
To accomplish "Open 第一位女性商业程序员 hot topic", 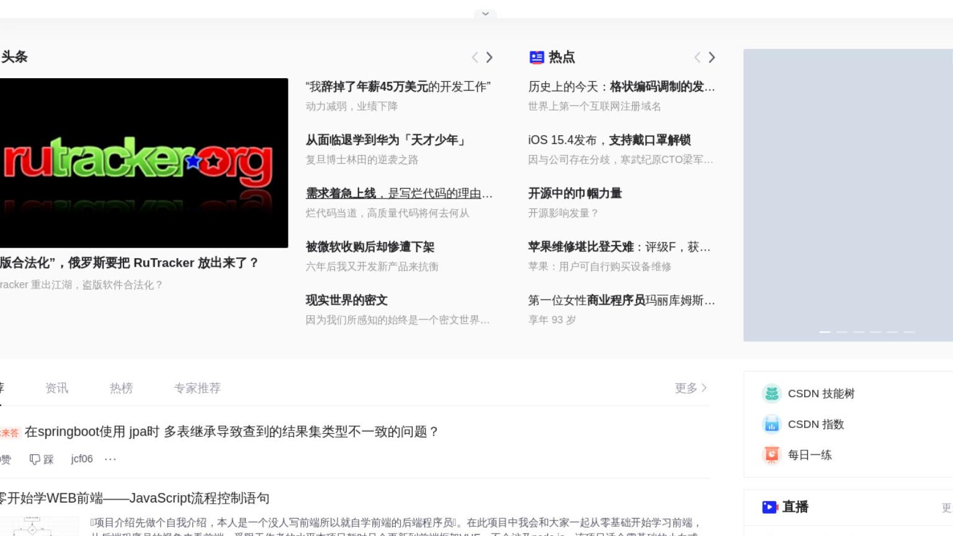I will click(x=621, y=300).
